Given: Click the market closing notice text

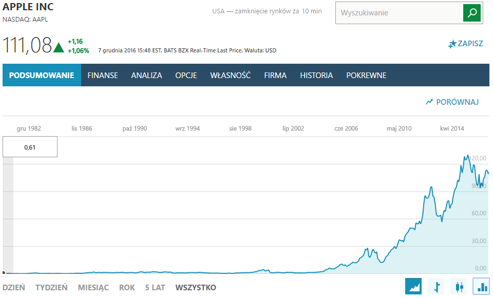Looking at the screenshot, I should point(267,11).
